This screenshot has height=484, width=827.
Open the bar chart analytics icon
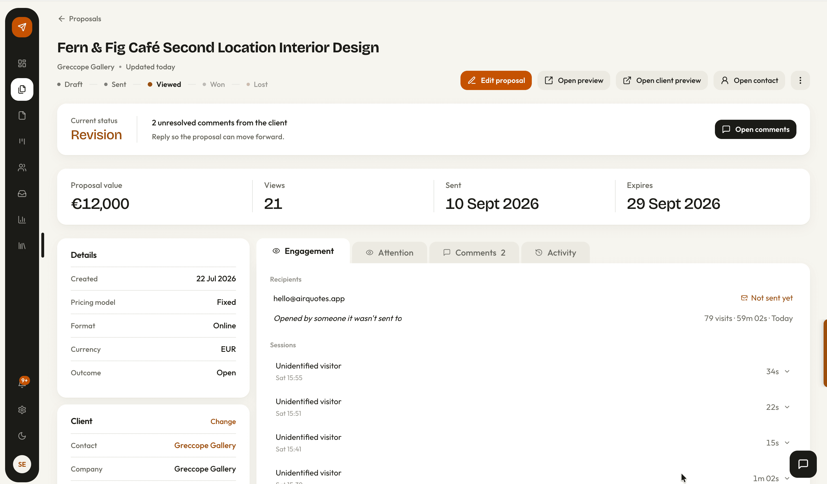[22, 220]
